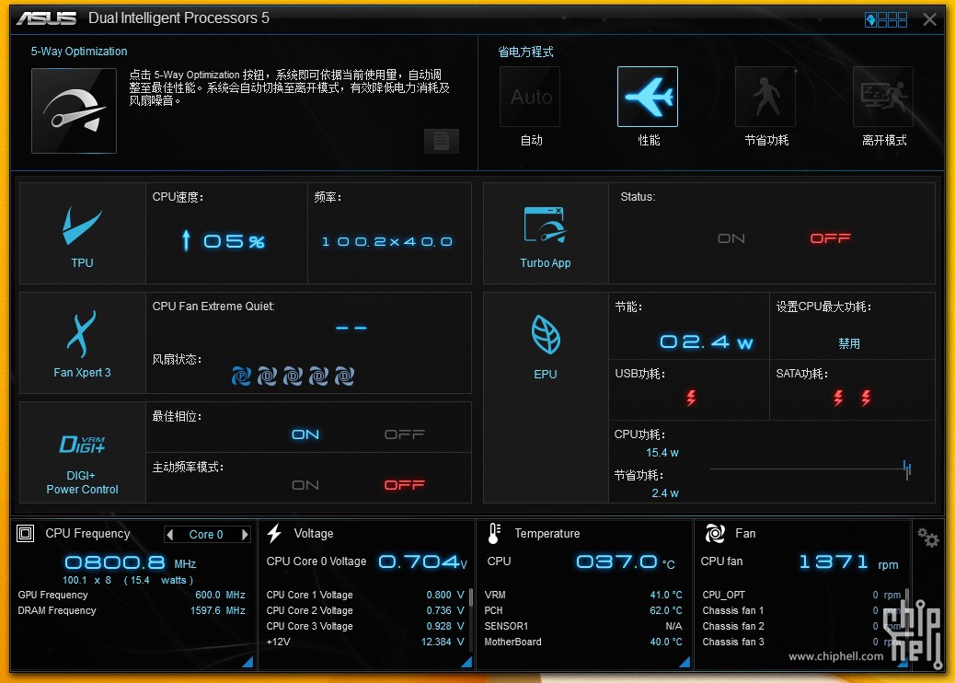Image resolution: width=955 pixels, height=683 pixels.
Task: Open monitoring settings gear icon
Action: [928, 538]
